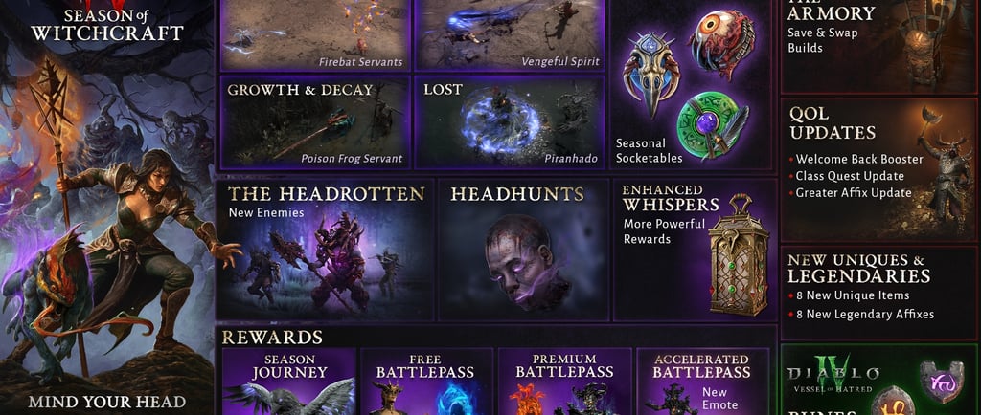The height and width of the screenshot is (415, 981).
Task: Click the raven in Season Journey
Action: [289, 398]
